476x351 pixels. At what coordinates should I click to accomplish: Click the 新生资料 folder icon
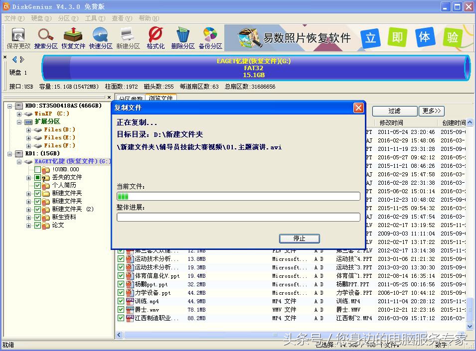(x=46, y=218)
